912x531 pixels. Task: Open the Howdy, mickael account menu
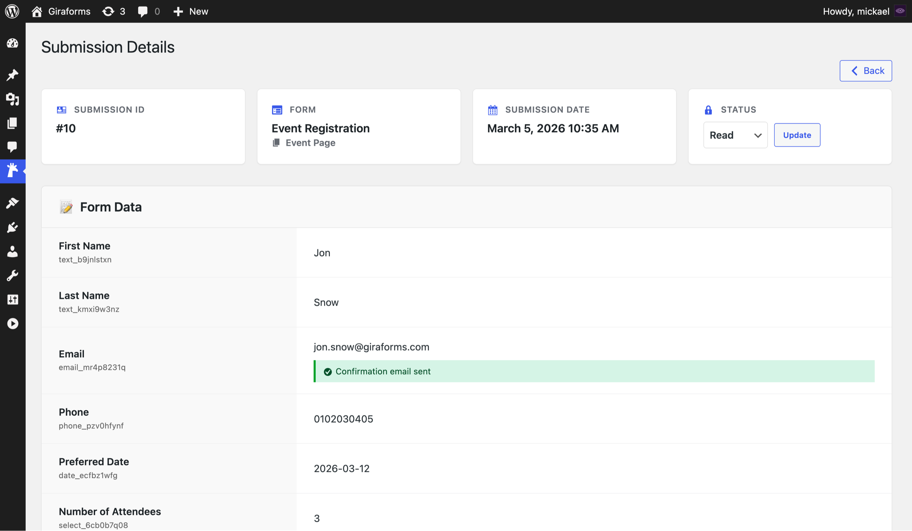[856, 11]
